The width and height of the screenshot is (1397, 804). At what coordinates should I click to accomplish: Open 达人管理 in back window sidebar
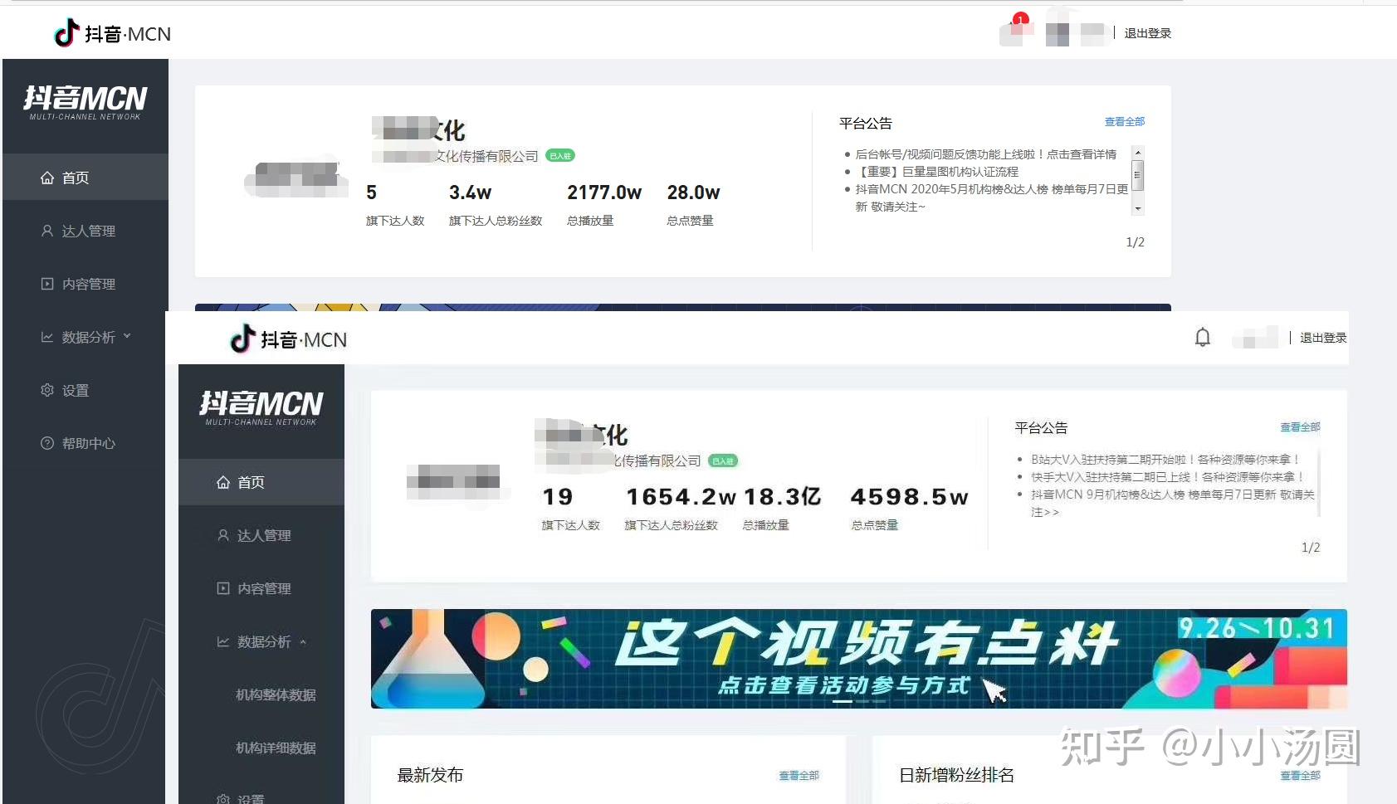(x=85, y=230)
